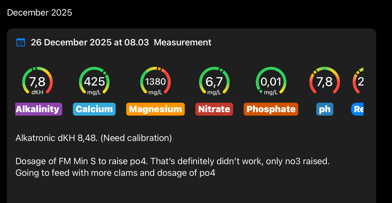The width and height of the screenshot is (392, 203).
Task: Click the light blue Calcium label
Action: coord(94,109)
